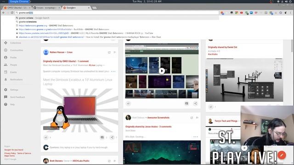Click comment icon under the YouTube video post
294x165 pixels.
point(187,104)
